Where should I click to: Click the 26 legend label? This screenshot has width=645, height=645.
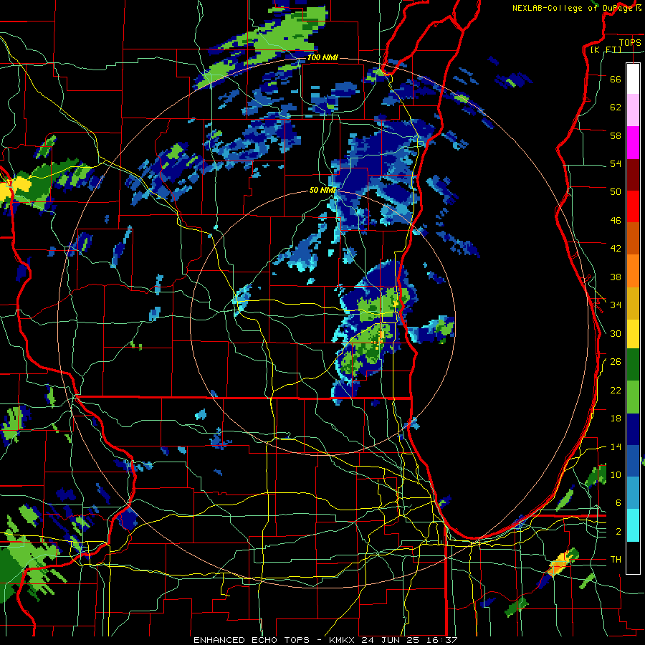[x=616, y=362]
